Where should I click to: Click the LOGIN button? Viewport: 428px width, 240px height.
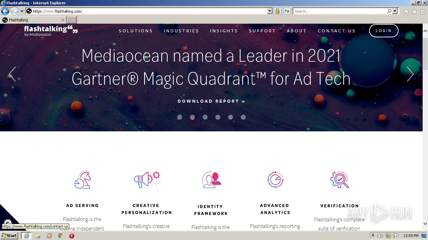click(x=384, y=31)
